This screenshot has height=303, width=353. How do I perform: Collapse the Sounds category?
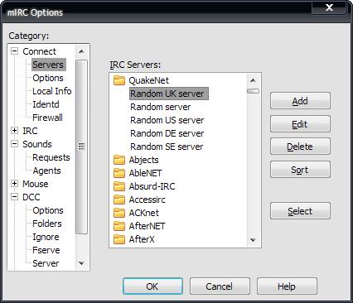click(x=14, y=144)
